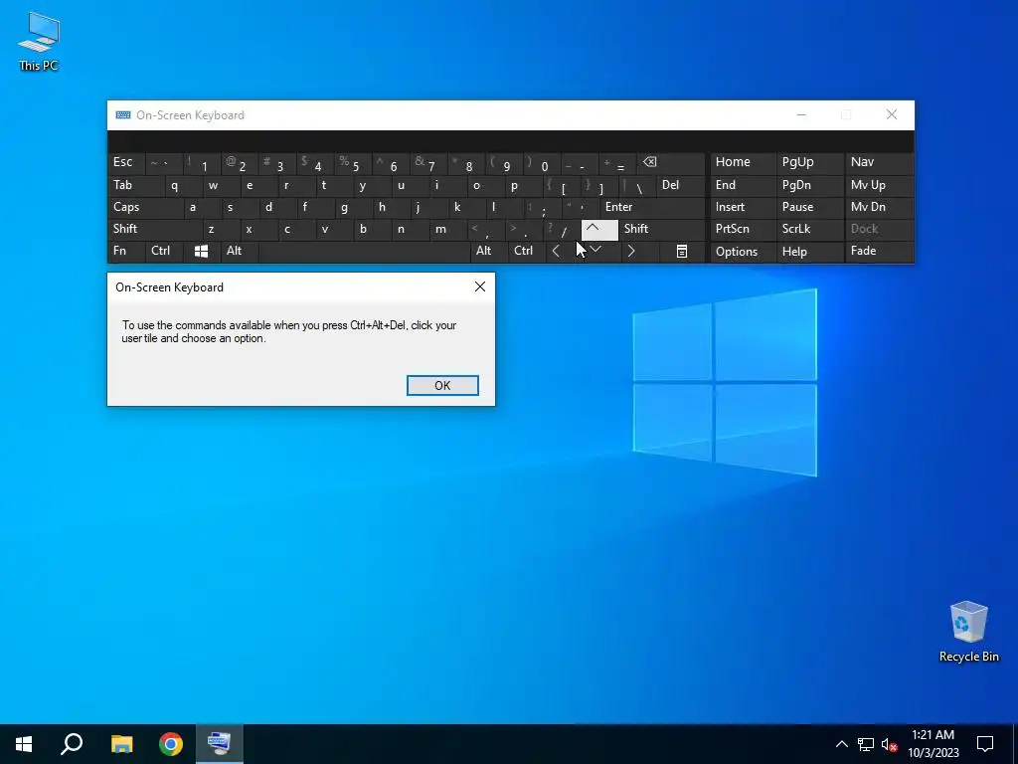Hit the Insert key
The height and width of the screenshot is (764, 1018).
pyautogui.click(x=744, y=207)
